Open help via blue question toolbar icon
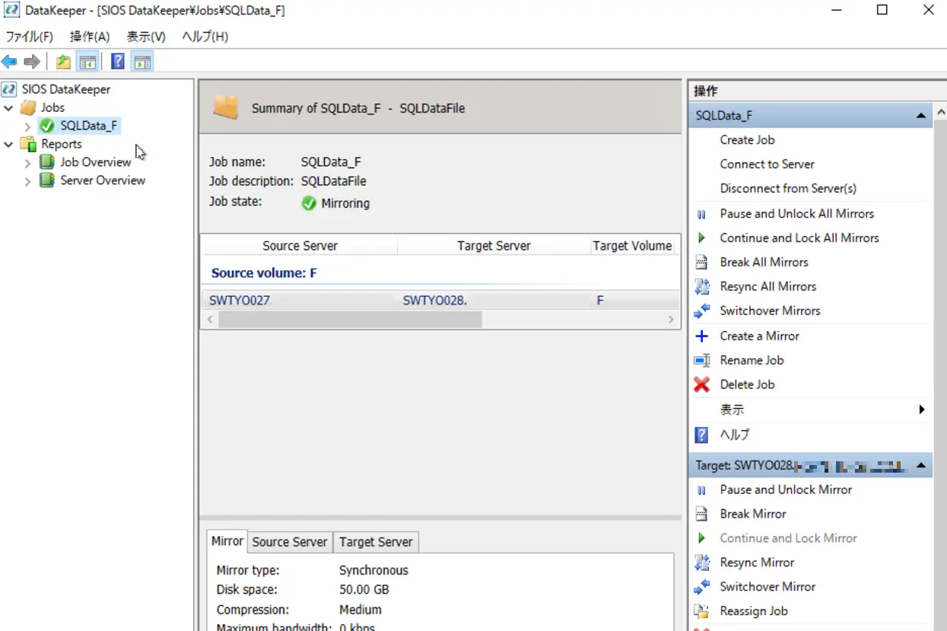Image resolution: width=947 pixels, height=631 pixels. (x=118, y=62)
